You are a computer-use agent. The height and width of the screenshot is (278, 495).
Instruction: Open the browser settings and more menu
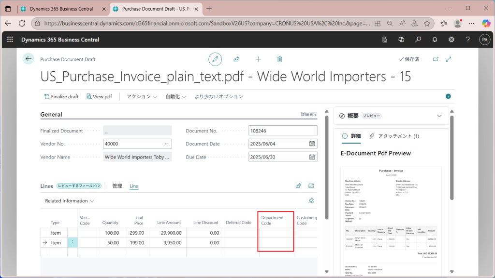pyautogui.click(x=471, y=23)
